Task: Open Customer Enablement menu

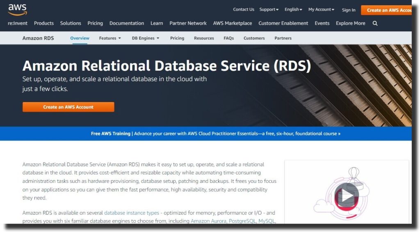Action: pos(283,23)
